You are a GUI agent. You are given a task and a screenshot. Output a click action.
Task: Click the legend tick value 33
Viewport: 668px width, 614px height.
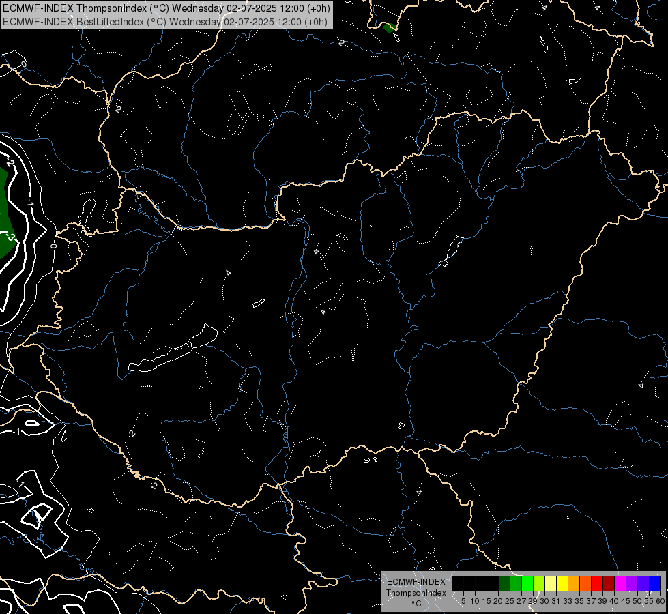pos(568,601)
